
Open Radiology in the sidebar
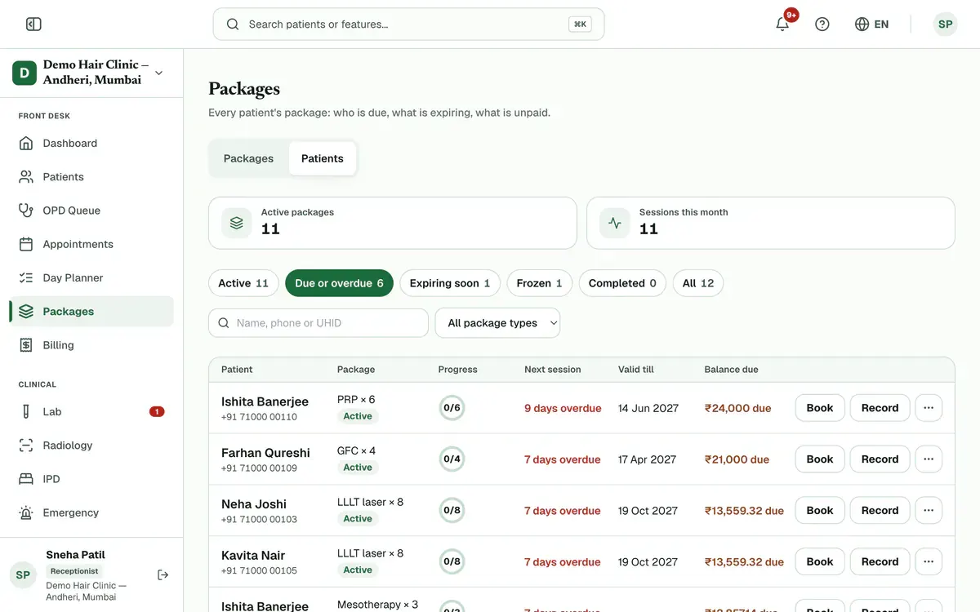pyautogui.click(x=91, y=446)
